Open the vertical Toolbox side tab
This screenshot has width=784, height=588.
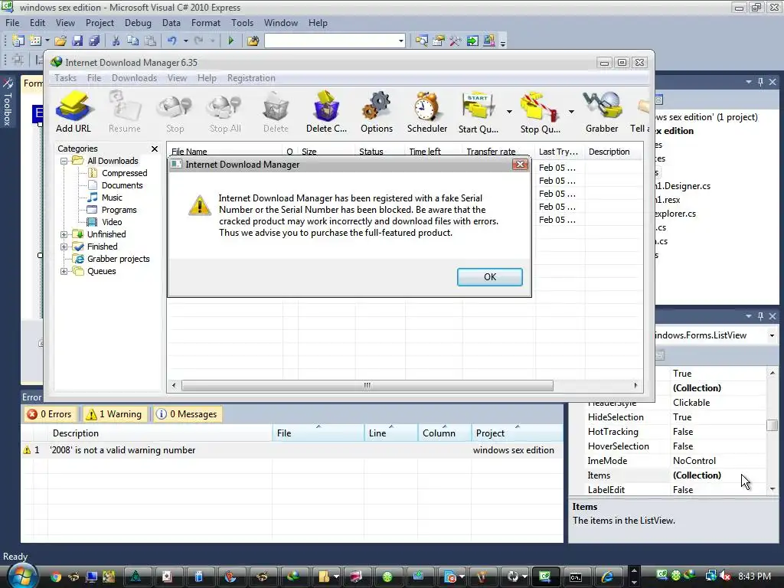click(x=8, y=103)
